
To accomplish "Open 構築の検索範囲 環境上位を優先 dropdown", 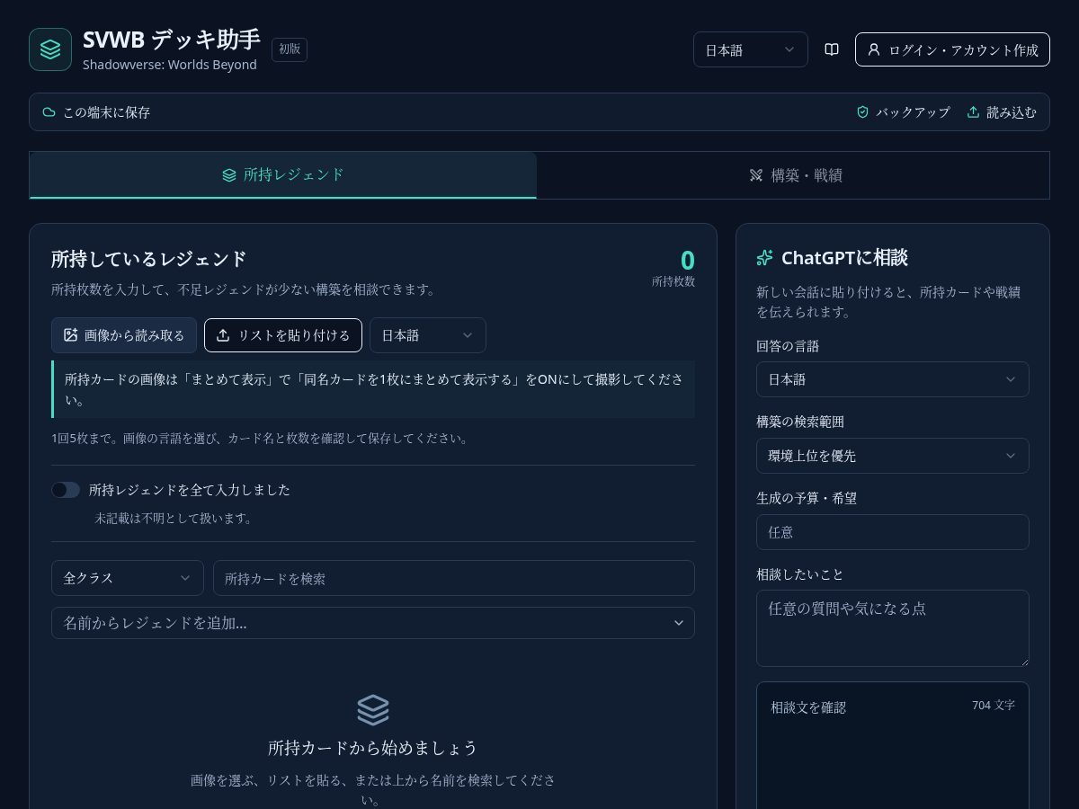I will pos(893,456).
